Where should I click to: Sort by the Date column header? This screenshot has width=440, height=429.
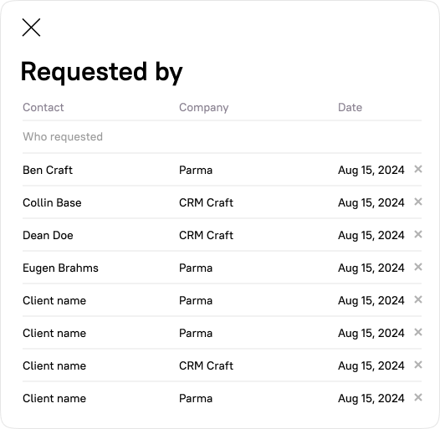[x=350, y=107]
